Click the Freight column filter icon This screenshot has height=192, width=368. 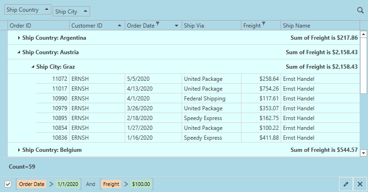point(264,23)
